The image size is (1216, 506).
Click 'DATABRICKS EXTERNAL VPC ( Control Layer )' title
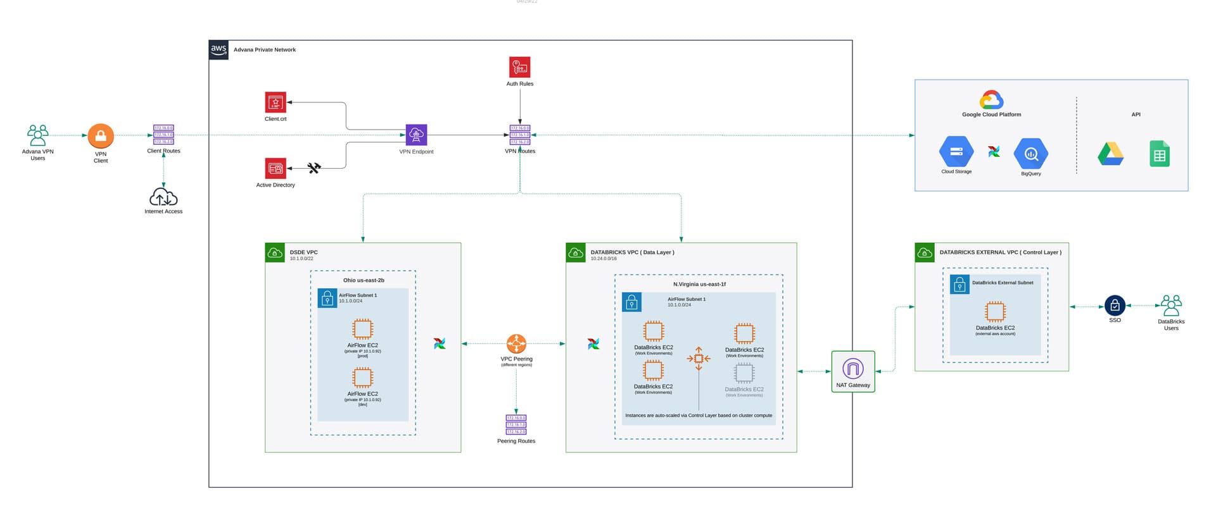coord(1000,252)
